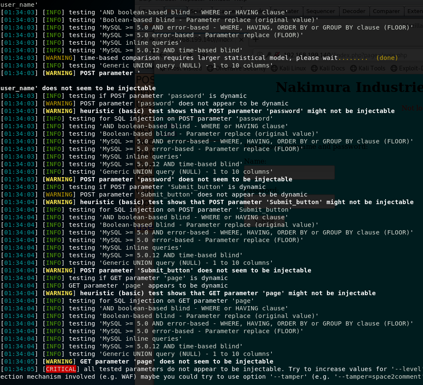Click the line 'user_name' does not seem to be injectable
The height and width of the screenshot is (385, 423).
pos(78,88)
